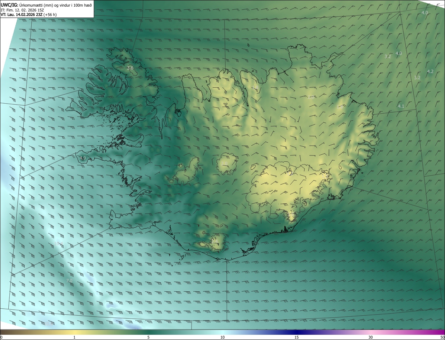The width and height of the screenshot is (445, 340).
Task: Click the 2.4 value on the southern glacier
Action: (215, 241)
